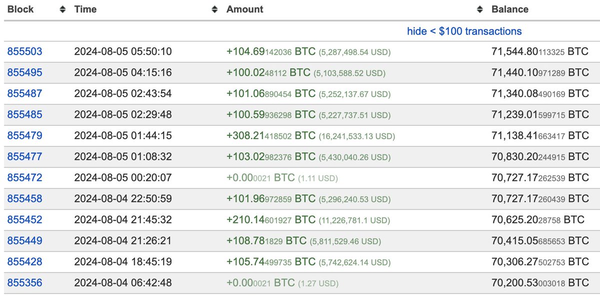
Task: Open block 855449
Action: click(x=24, y=240)
